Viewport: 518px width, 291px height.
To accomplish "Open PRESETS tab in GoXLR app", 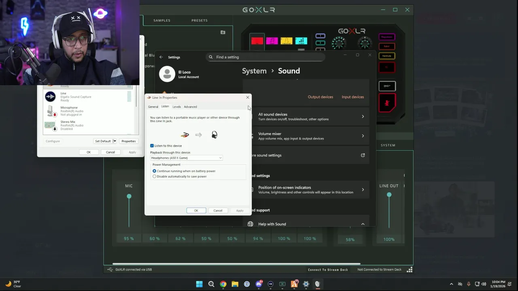I will 200,20.
